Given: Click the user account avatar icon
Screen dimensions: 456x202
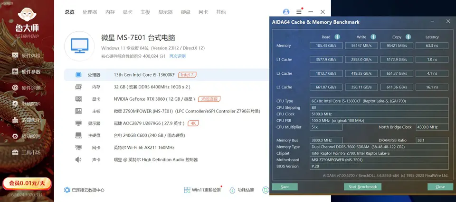Looking at the screenshot, I should pos(286,12).
